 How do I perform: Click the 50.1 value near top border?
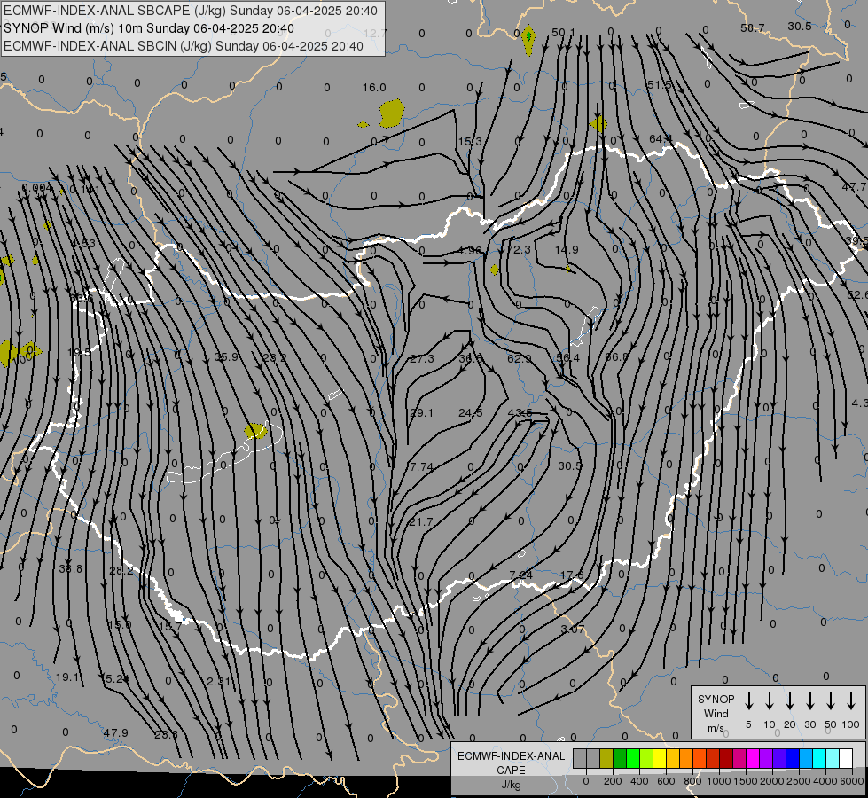click(x=564, y=33)
